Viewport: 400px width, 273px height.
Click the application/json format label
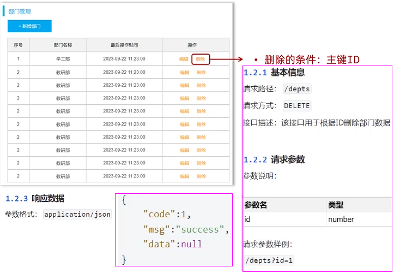click(77, 215)
